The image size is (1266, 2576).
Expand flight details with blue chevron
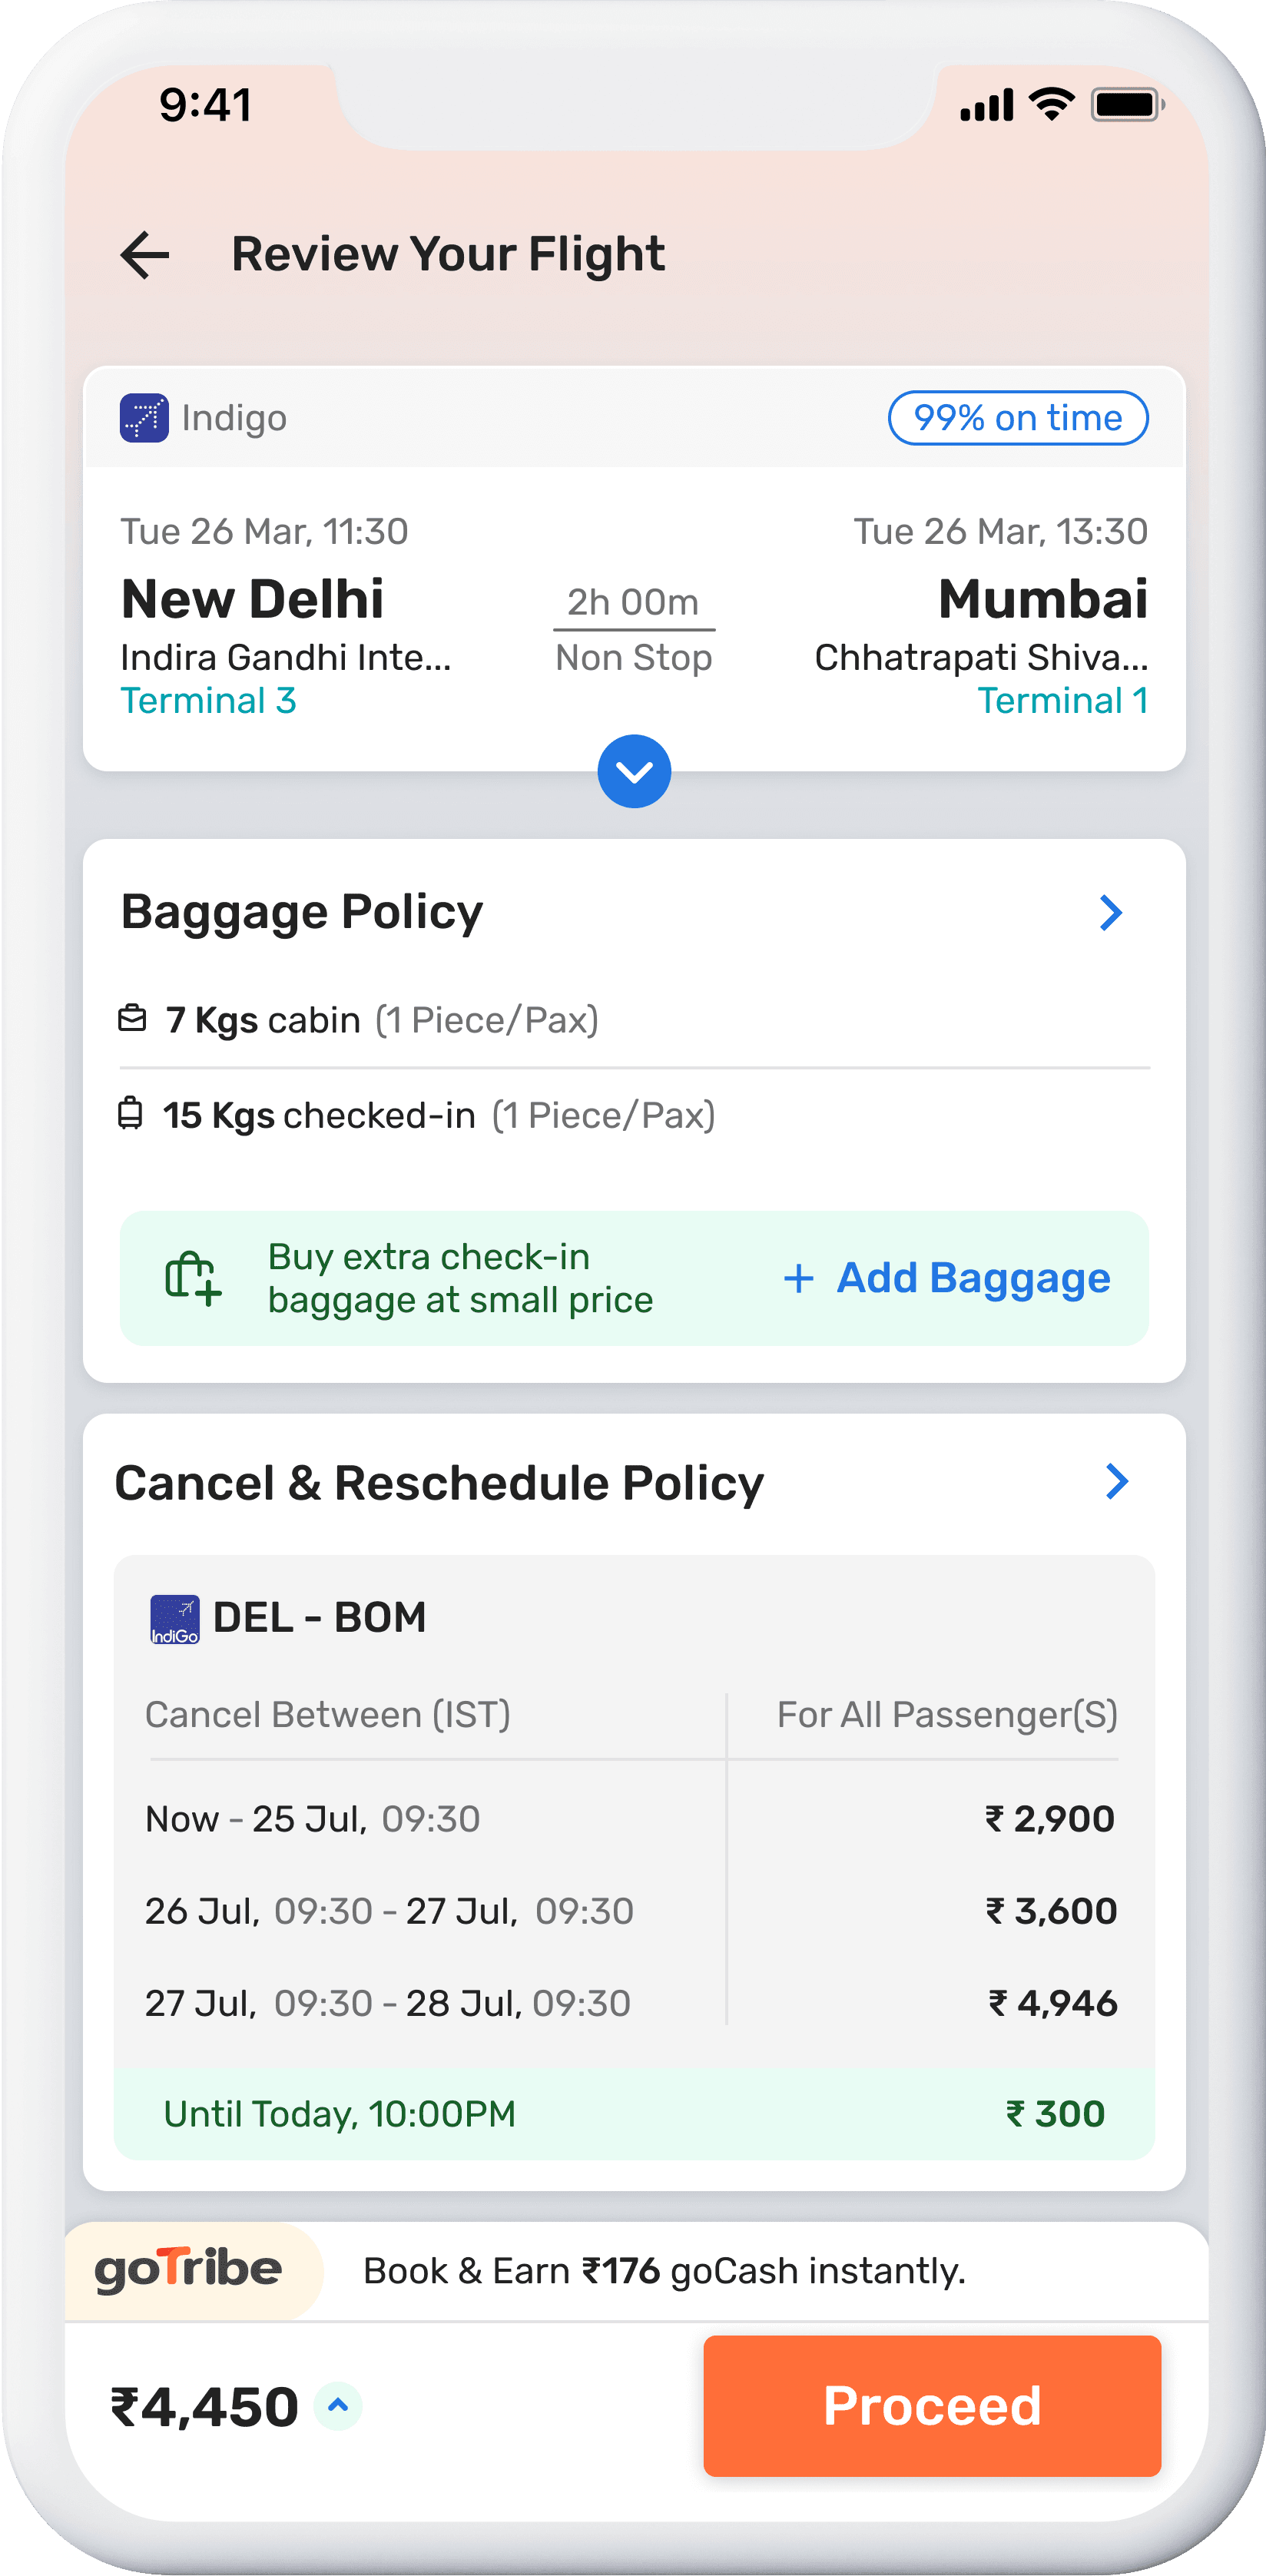click(634, 771)
